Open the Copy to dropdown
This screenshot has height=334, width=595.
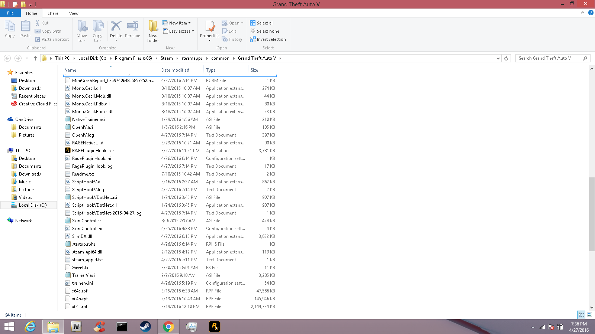click(x=97, y=38)
